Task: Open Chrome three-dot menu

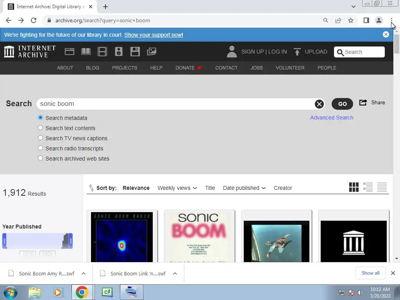Action: [391, 20]
